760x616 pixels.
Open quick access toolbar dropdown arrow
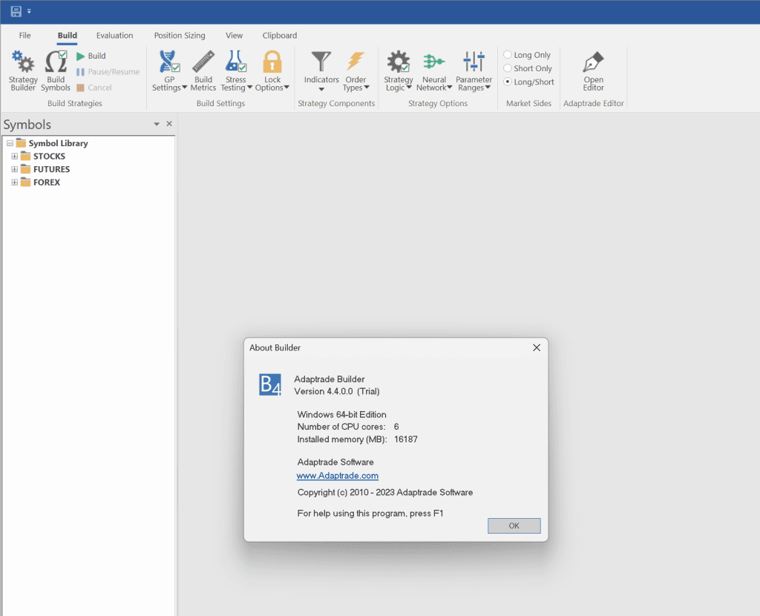pyautogui.click(x=29, y=11)
